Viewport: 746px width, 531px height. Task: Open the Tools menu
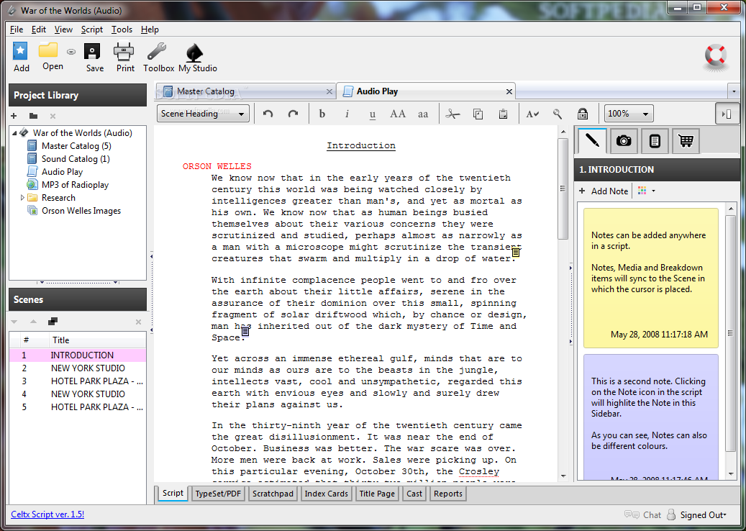coord(122,29)
